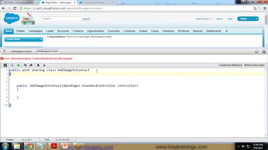Click the green go-to-line arrow icon
Screen dimensions: 268x150
tap(18, 65)
